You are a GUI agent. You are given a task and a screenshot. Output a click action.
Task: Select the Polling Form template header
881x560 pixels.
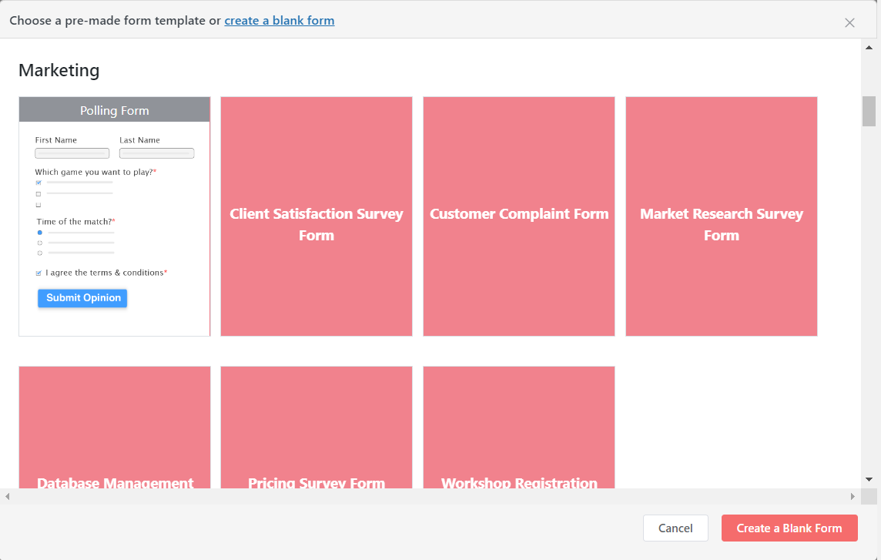click(114, 110)
